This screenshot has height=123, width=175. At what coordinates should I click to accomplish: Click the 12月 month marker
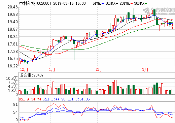24,69
